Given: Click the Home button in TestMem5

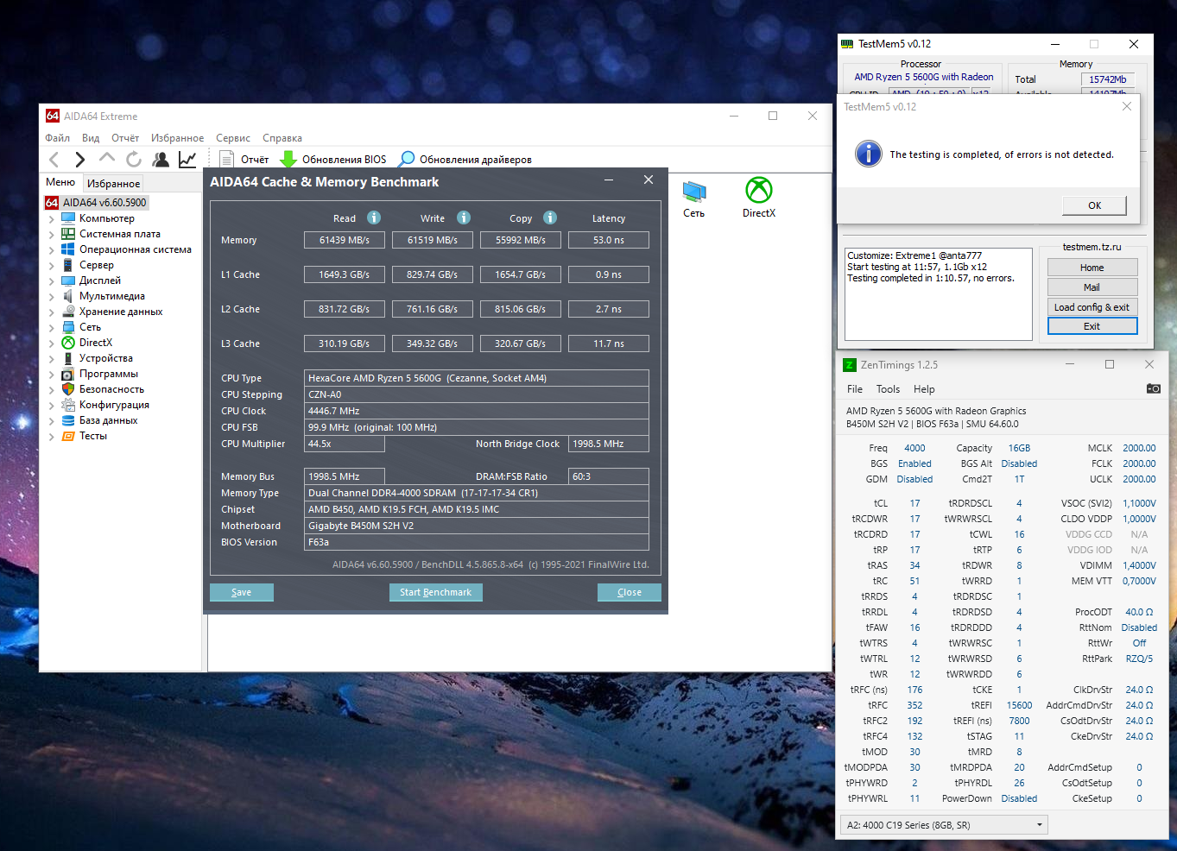Looking at the screenshot, I should coord(1092,268).
